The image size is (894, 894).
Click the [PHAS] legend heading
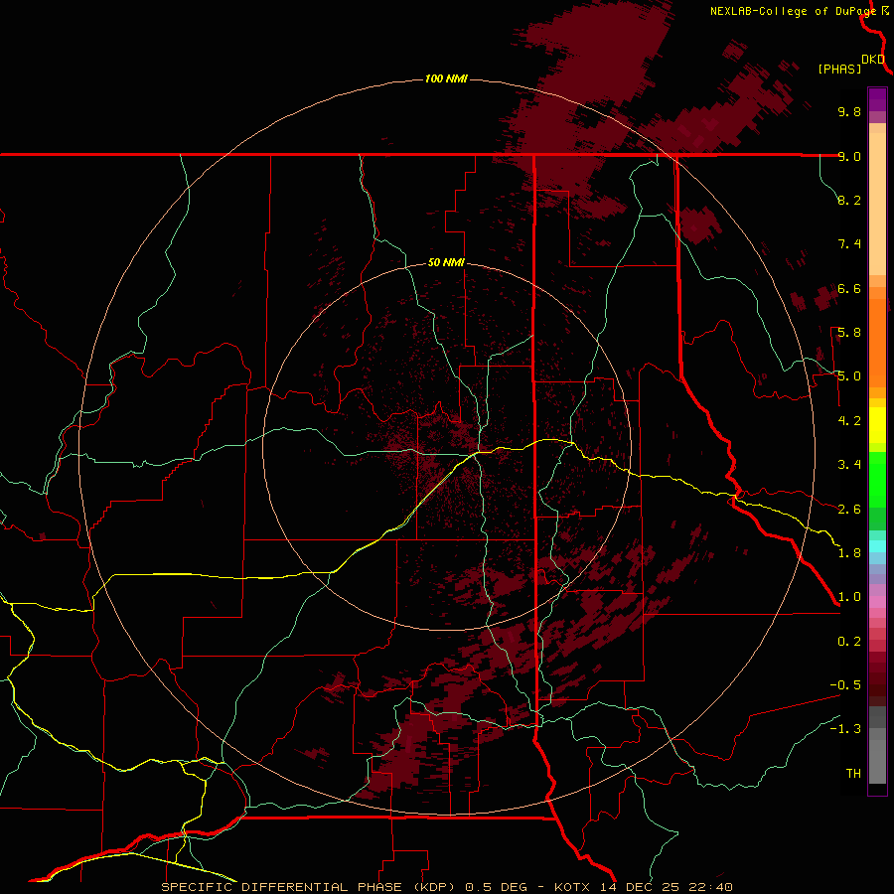839,69
